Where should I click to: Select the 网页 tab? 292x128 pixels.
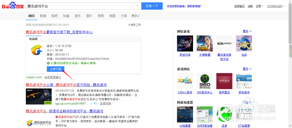(32, 16)
